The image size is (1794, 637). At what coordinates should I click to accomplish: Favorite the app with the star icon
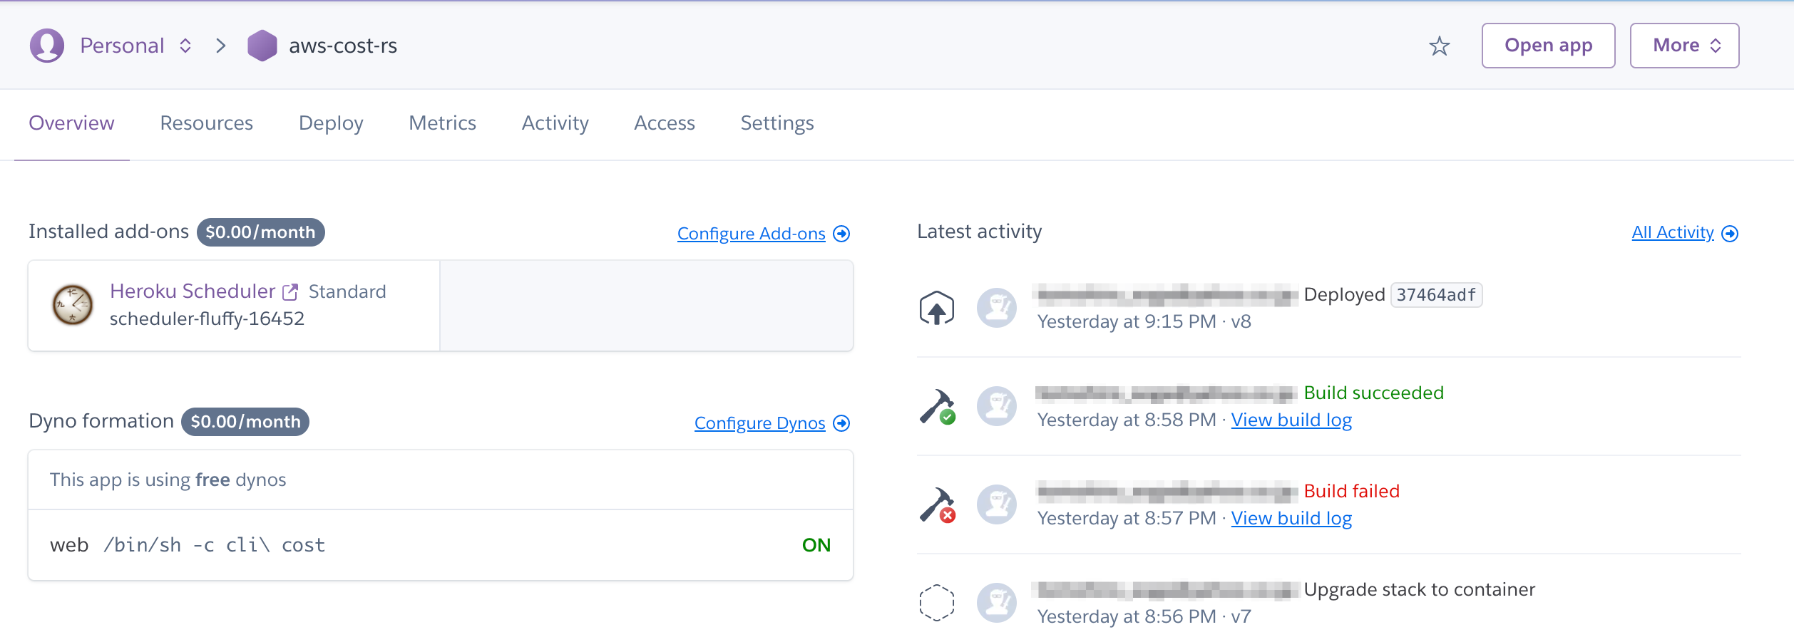tap(1440, 46)
